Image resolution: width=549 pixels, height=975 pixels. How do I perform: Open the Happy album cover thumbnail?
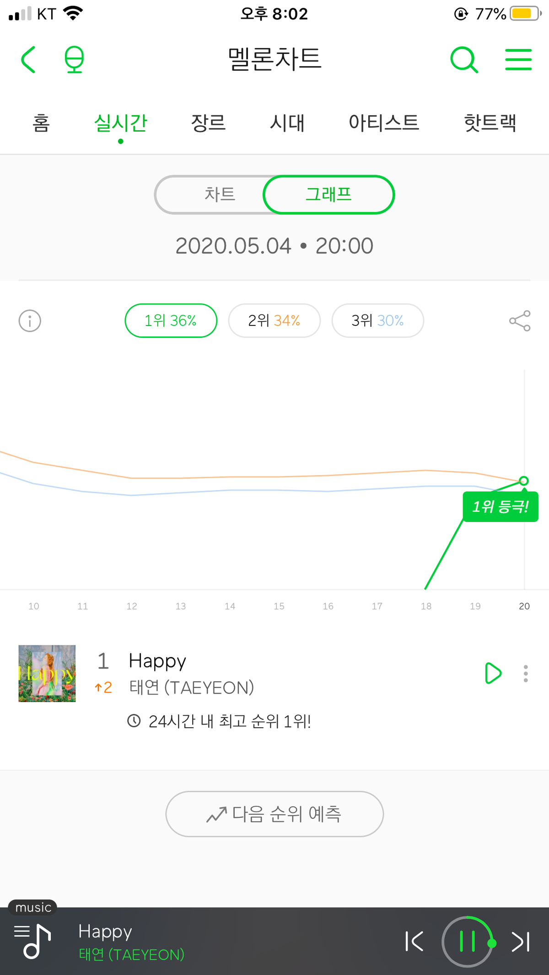(47, 673)
